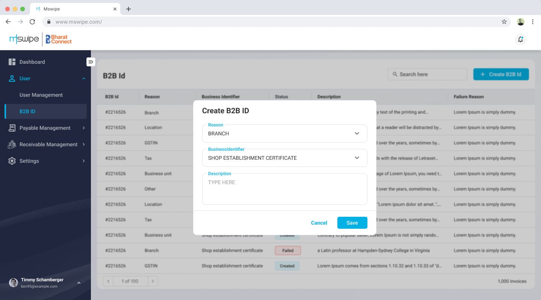Open the notifications bell icon
Viewport: 541px width, 300px height.
click(520, 39)
